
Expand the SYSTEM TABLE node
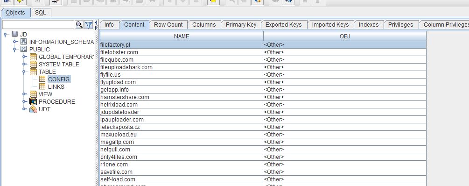(25, 64)
